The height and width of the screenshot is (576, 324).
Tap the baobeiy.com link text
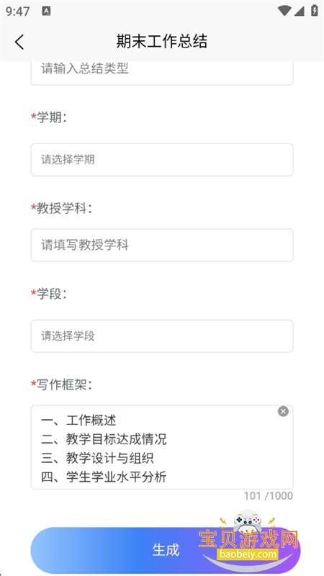pyautogui.click(x=248, y=554)
